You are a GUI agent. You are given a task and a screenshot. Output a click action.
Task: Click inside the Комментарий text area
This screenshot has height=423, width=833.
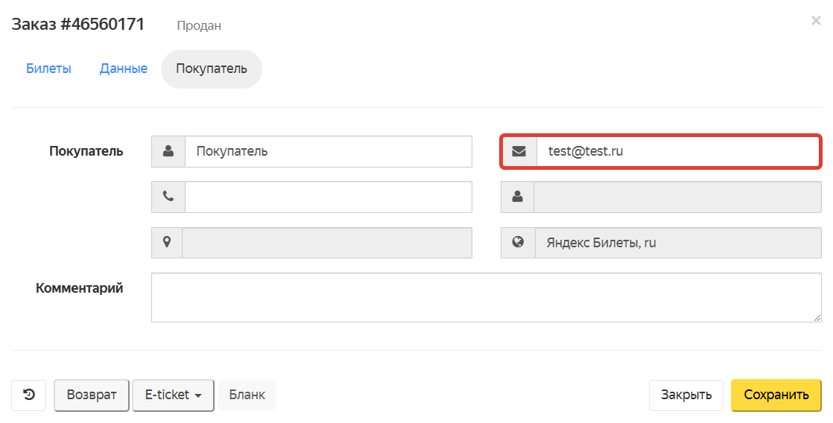point(486,297)
